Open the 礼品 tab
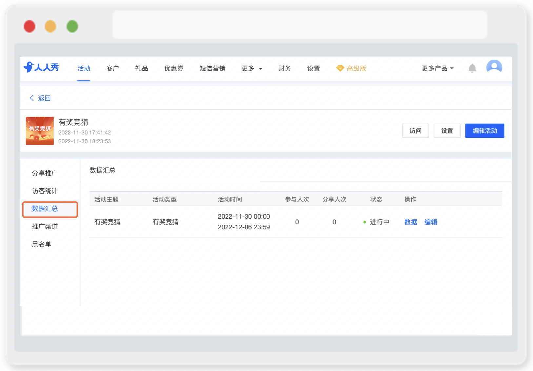The width and height of the screenshot is (533, 371). [x=142, y=68]
